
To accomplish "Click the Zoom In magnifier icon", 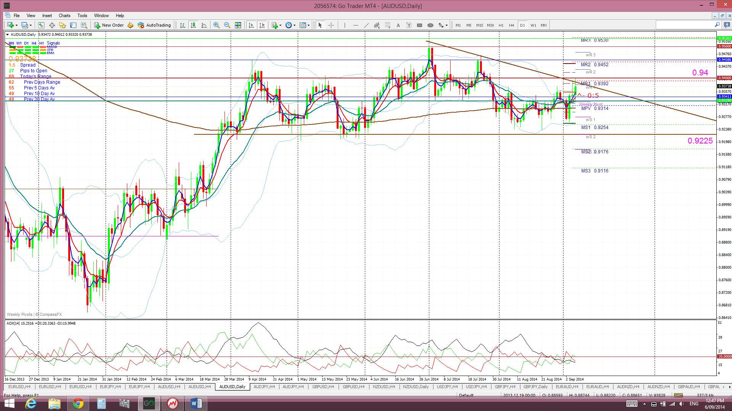I will (x=217, y=25).
